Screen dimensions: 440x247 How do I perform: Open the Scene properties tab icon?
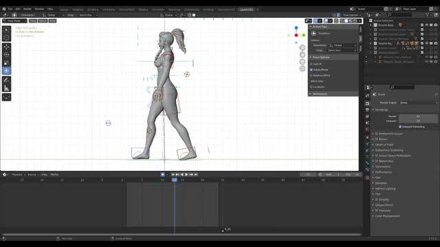coord(367,123)
